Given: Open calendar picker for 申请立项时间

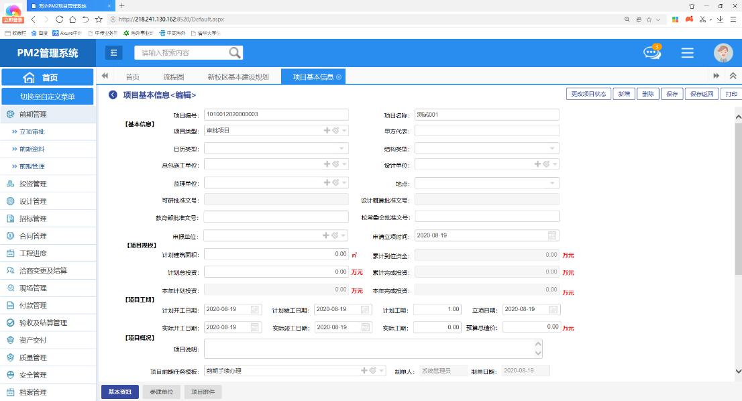Looking at the screenshot, I should (551, 235).
